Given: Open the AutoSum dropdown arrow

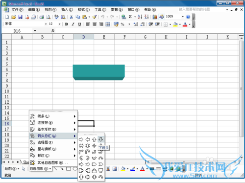Looking at the screenshot, I should click(135, 17).
